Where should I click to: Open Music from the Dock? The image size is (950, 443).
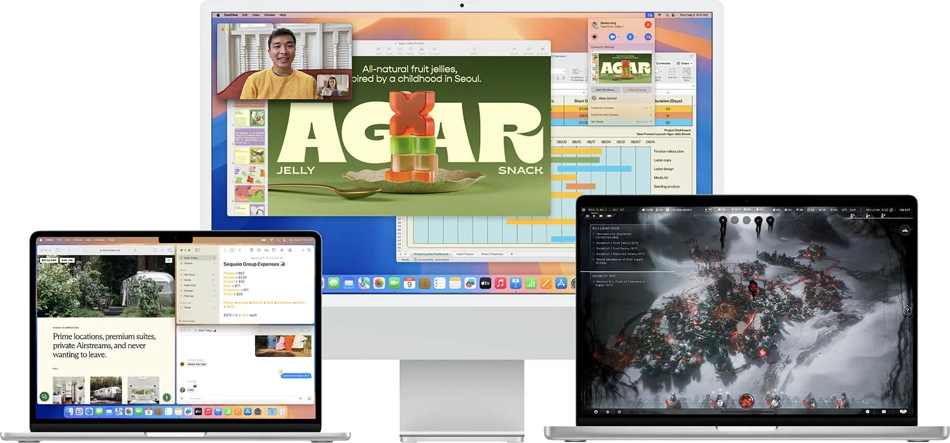(500, 283)
